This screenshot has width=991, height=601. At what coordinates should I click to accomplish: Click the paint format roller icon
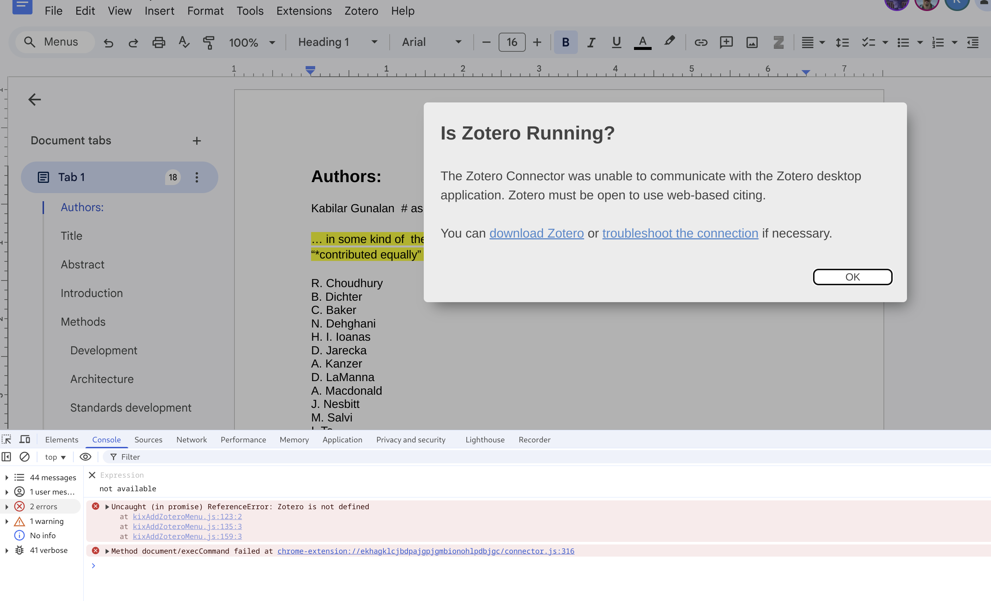(208, 42)
